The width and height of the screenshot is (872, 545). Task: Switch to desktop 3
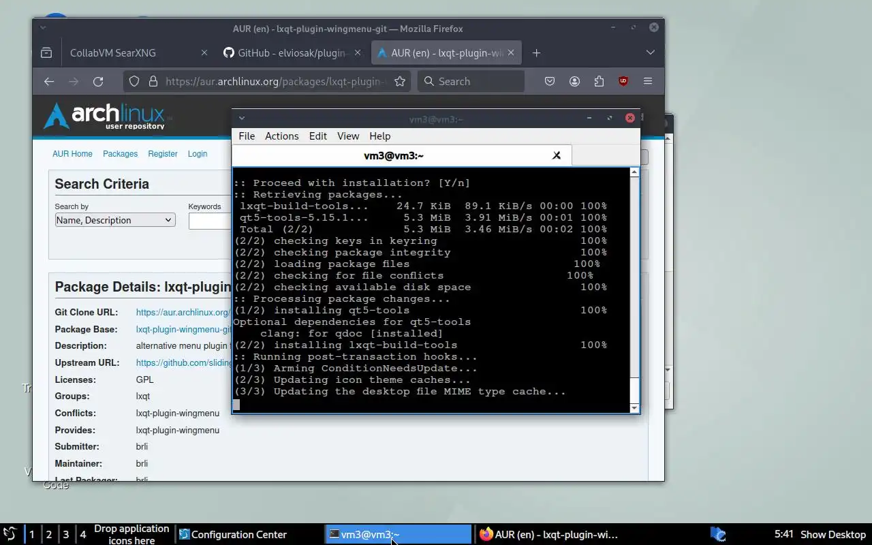click(x=66, y=535)
